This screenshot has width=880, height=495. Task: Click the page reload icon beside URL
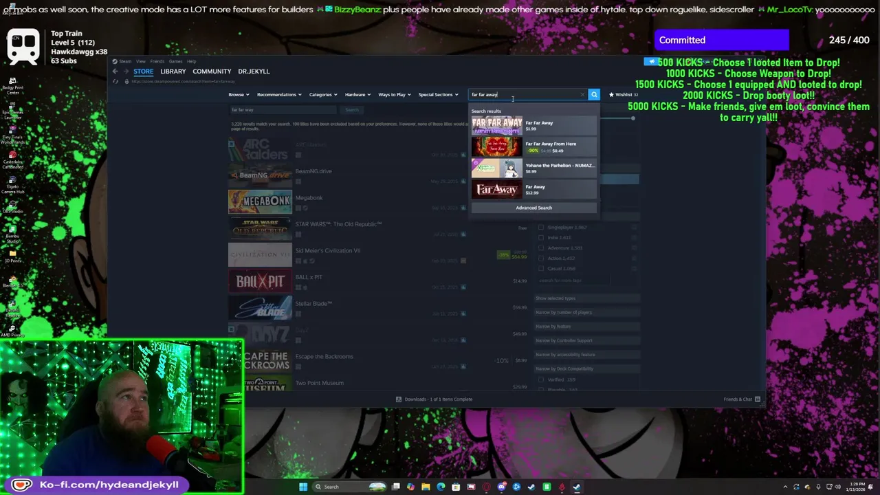tap(115, 82)
